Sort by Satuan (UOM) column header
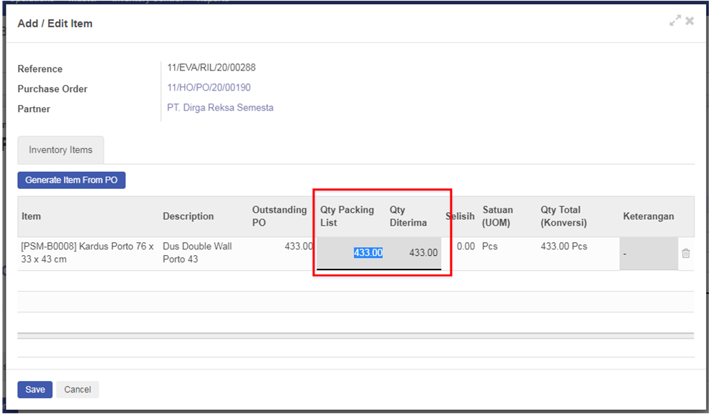The image size is (711, 414). click(x=497, y=216)
